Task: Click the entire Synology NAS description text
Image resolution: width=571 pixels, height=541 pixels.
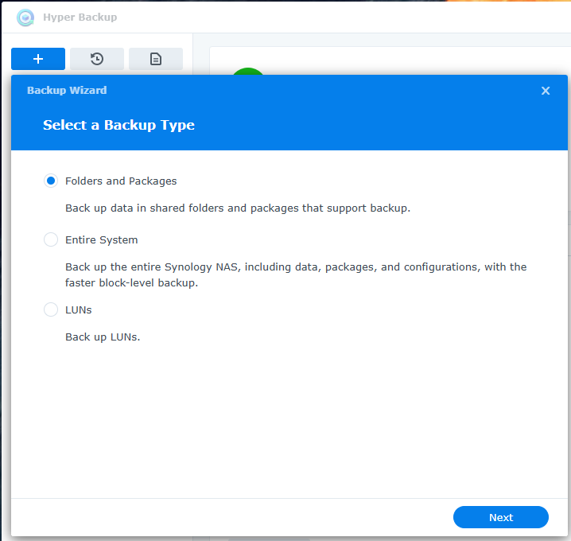Action: (x=296, y=274)
